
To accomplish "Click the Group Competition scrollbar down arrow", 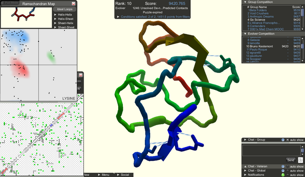I will click(302, 29).
